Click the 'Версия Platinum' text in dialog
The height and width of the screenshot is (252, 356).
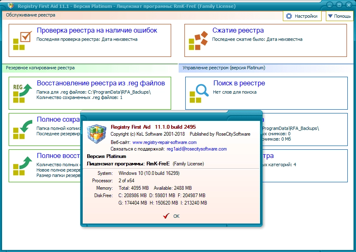107,156
